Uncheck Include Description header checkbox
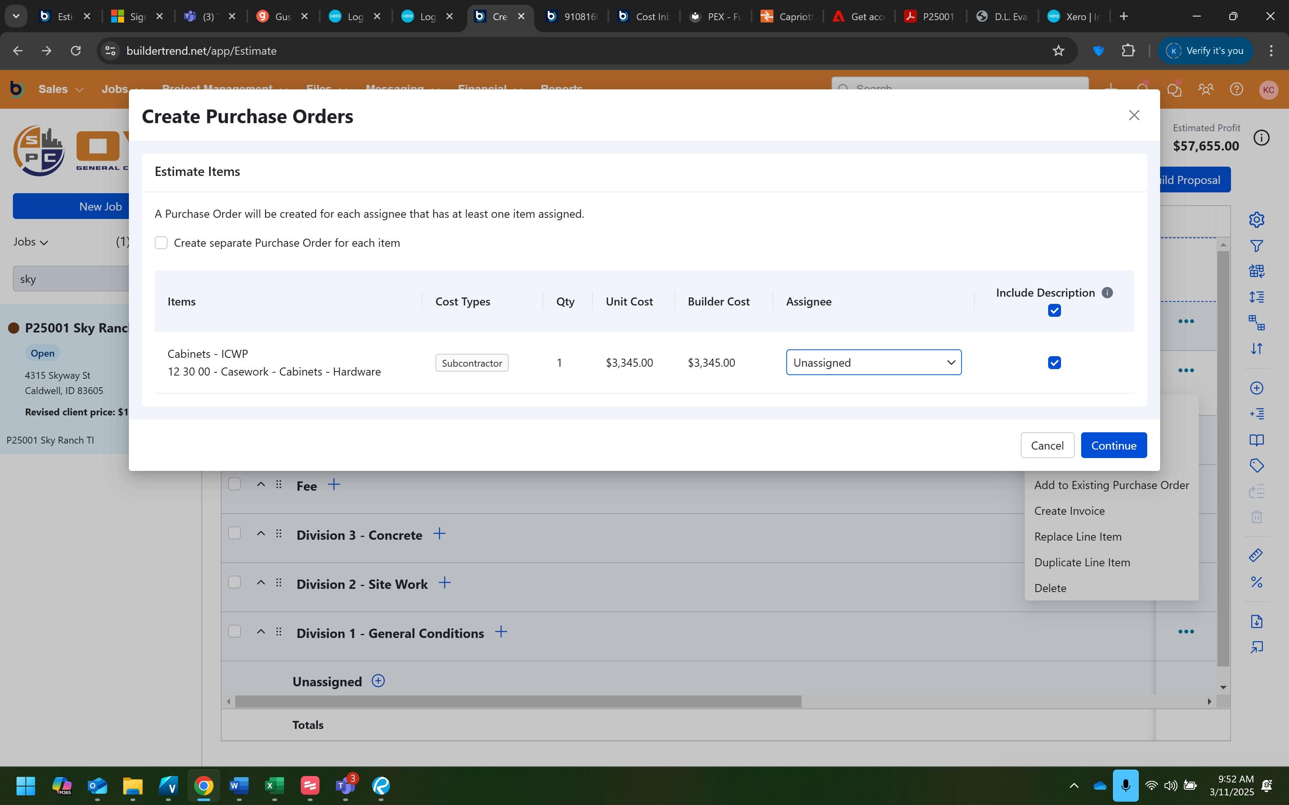 coord(1054,310)
